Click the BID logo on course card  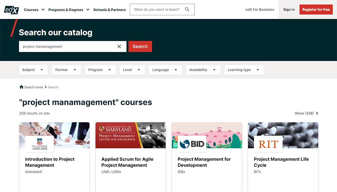(192, 144)
